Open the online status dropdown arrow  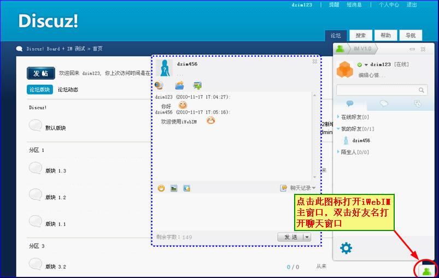click(x=366, y=65)
